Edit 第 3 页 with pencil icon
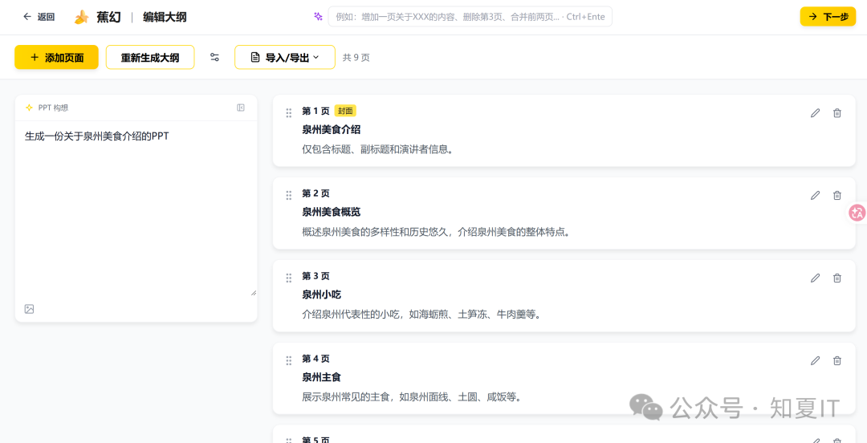867x443 pixels. click(x=815, y=278)
